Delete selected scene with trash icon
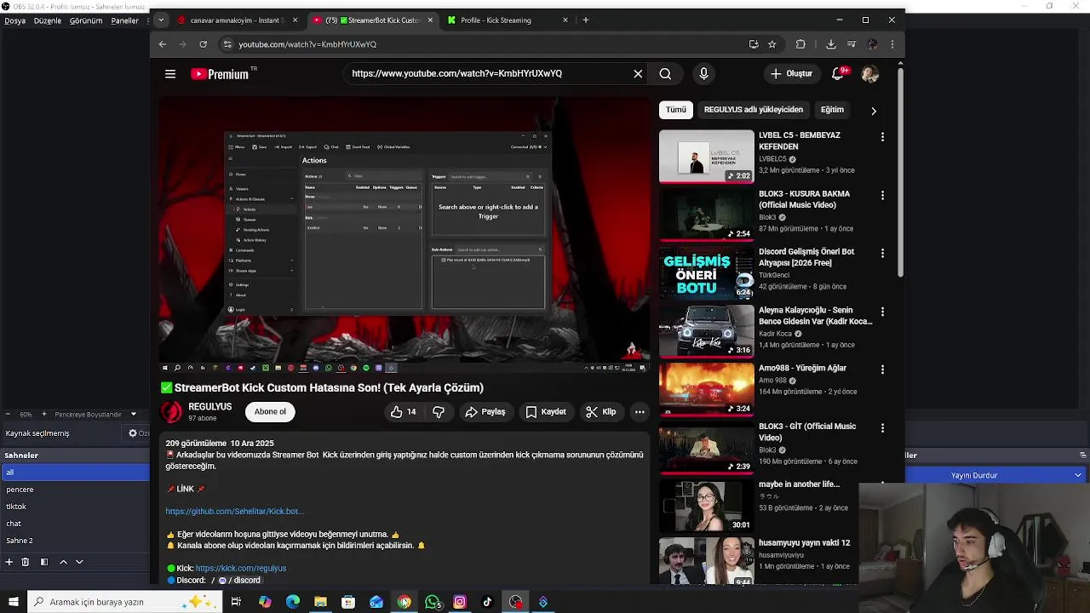This screenshot has width=1090, height=613. click(x=25, y=562)
